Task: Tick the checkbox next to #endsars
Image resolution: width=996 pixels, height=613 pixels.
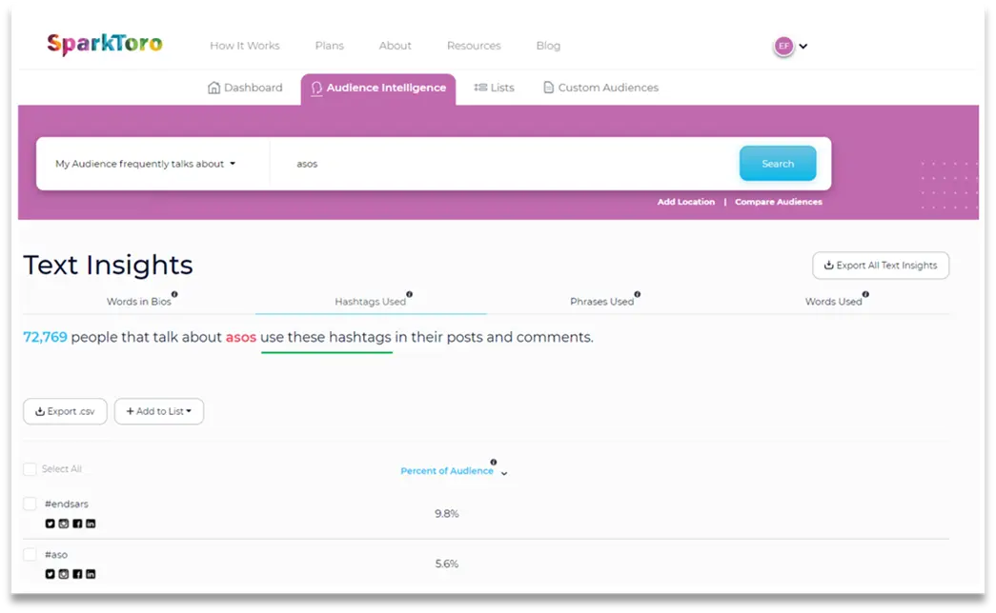Action: pyautogui.click(x=30, y=504)
